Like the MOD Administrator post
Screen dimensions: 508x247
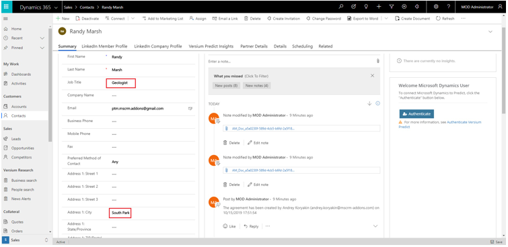tap(229, 226)
